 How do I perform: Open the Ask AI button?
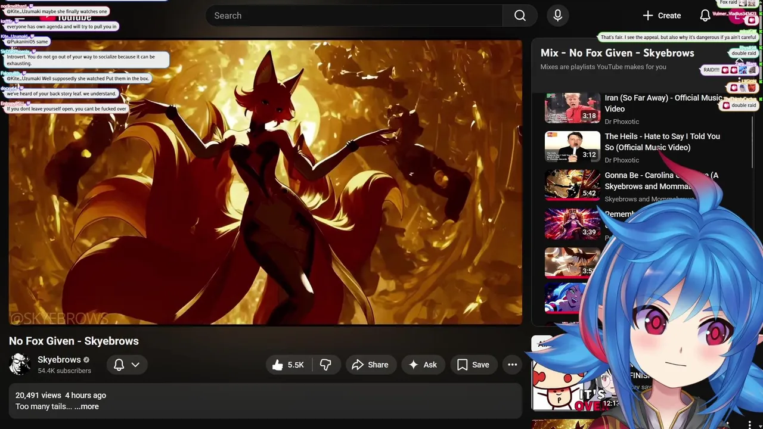tap(423, 365)
